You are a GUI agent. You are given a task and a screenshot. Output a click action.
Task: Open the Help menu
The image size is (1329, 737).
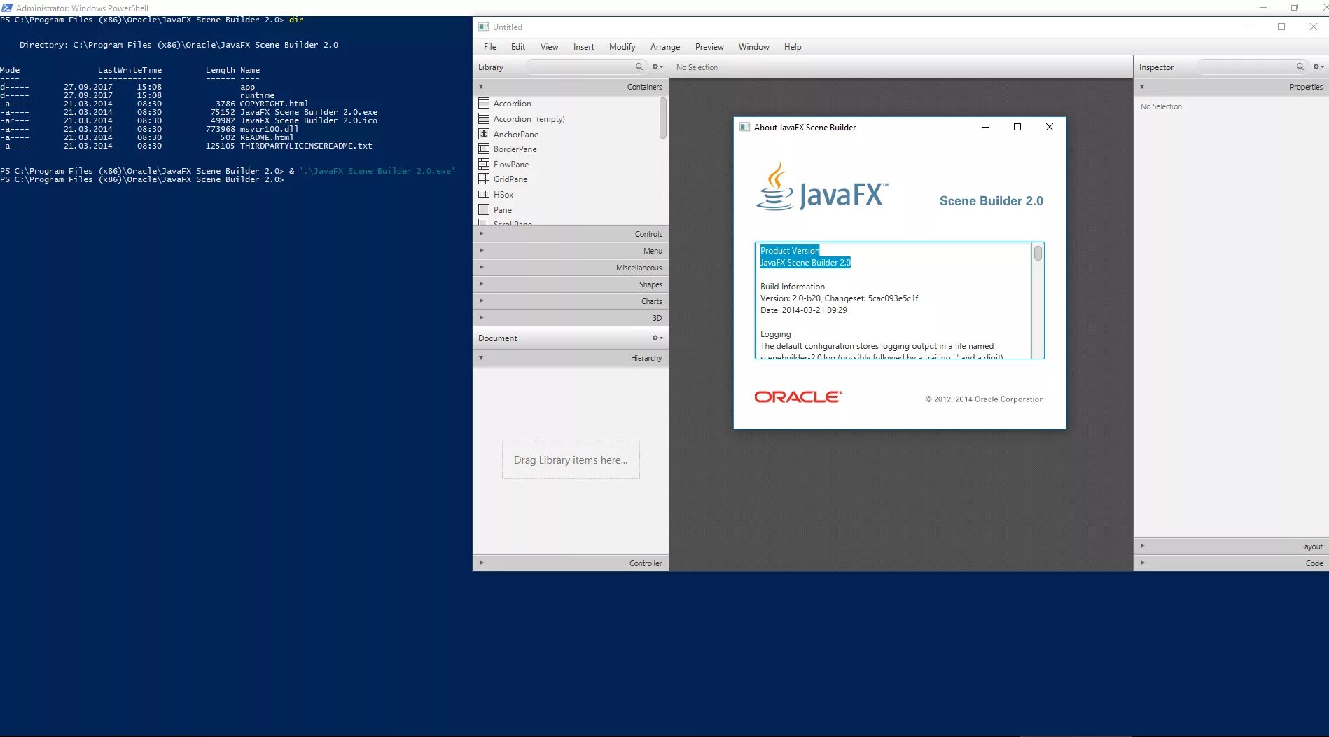(x=793, y=47)
